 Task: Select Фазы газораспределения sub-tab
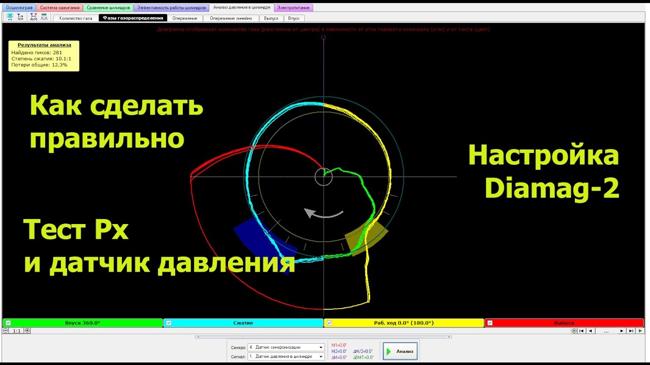(133, 18)
